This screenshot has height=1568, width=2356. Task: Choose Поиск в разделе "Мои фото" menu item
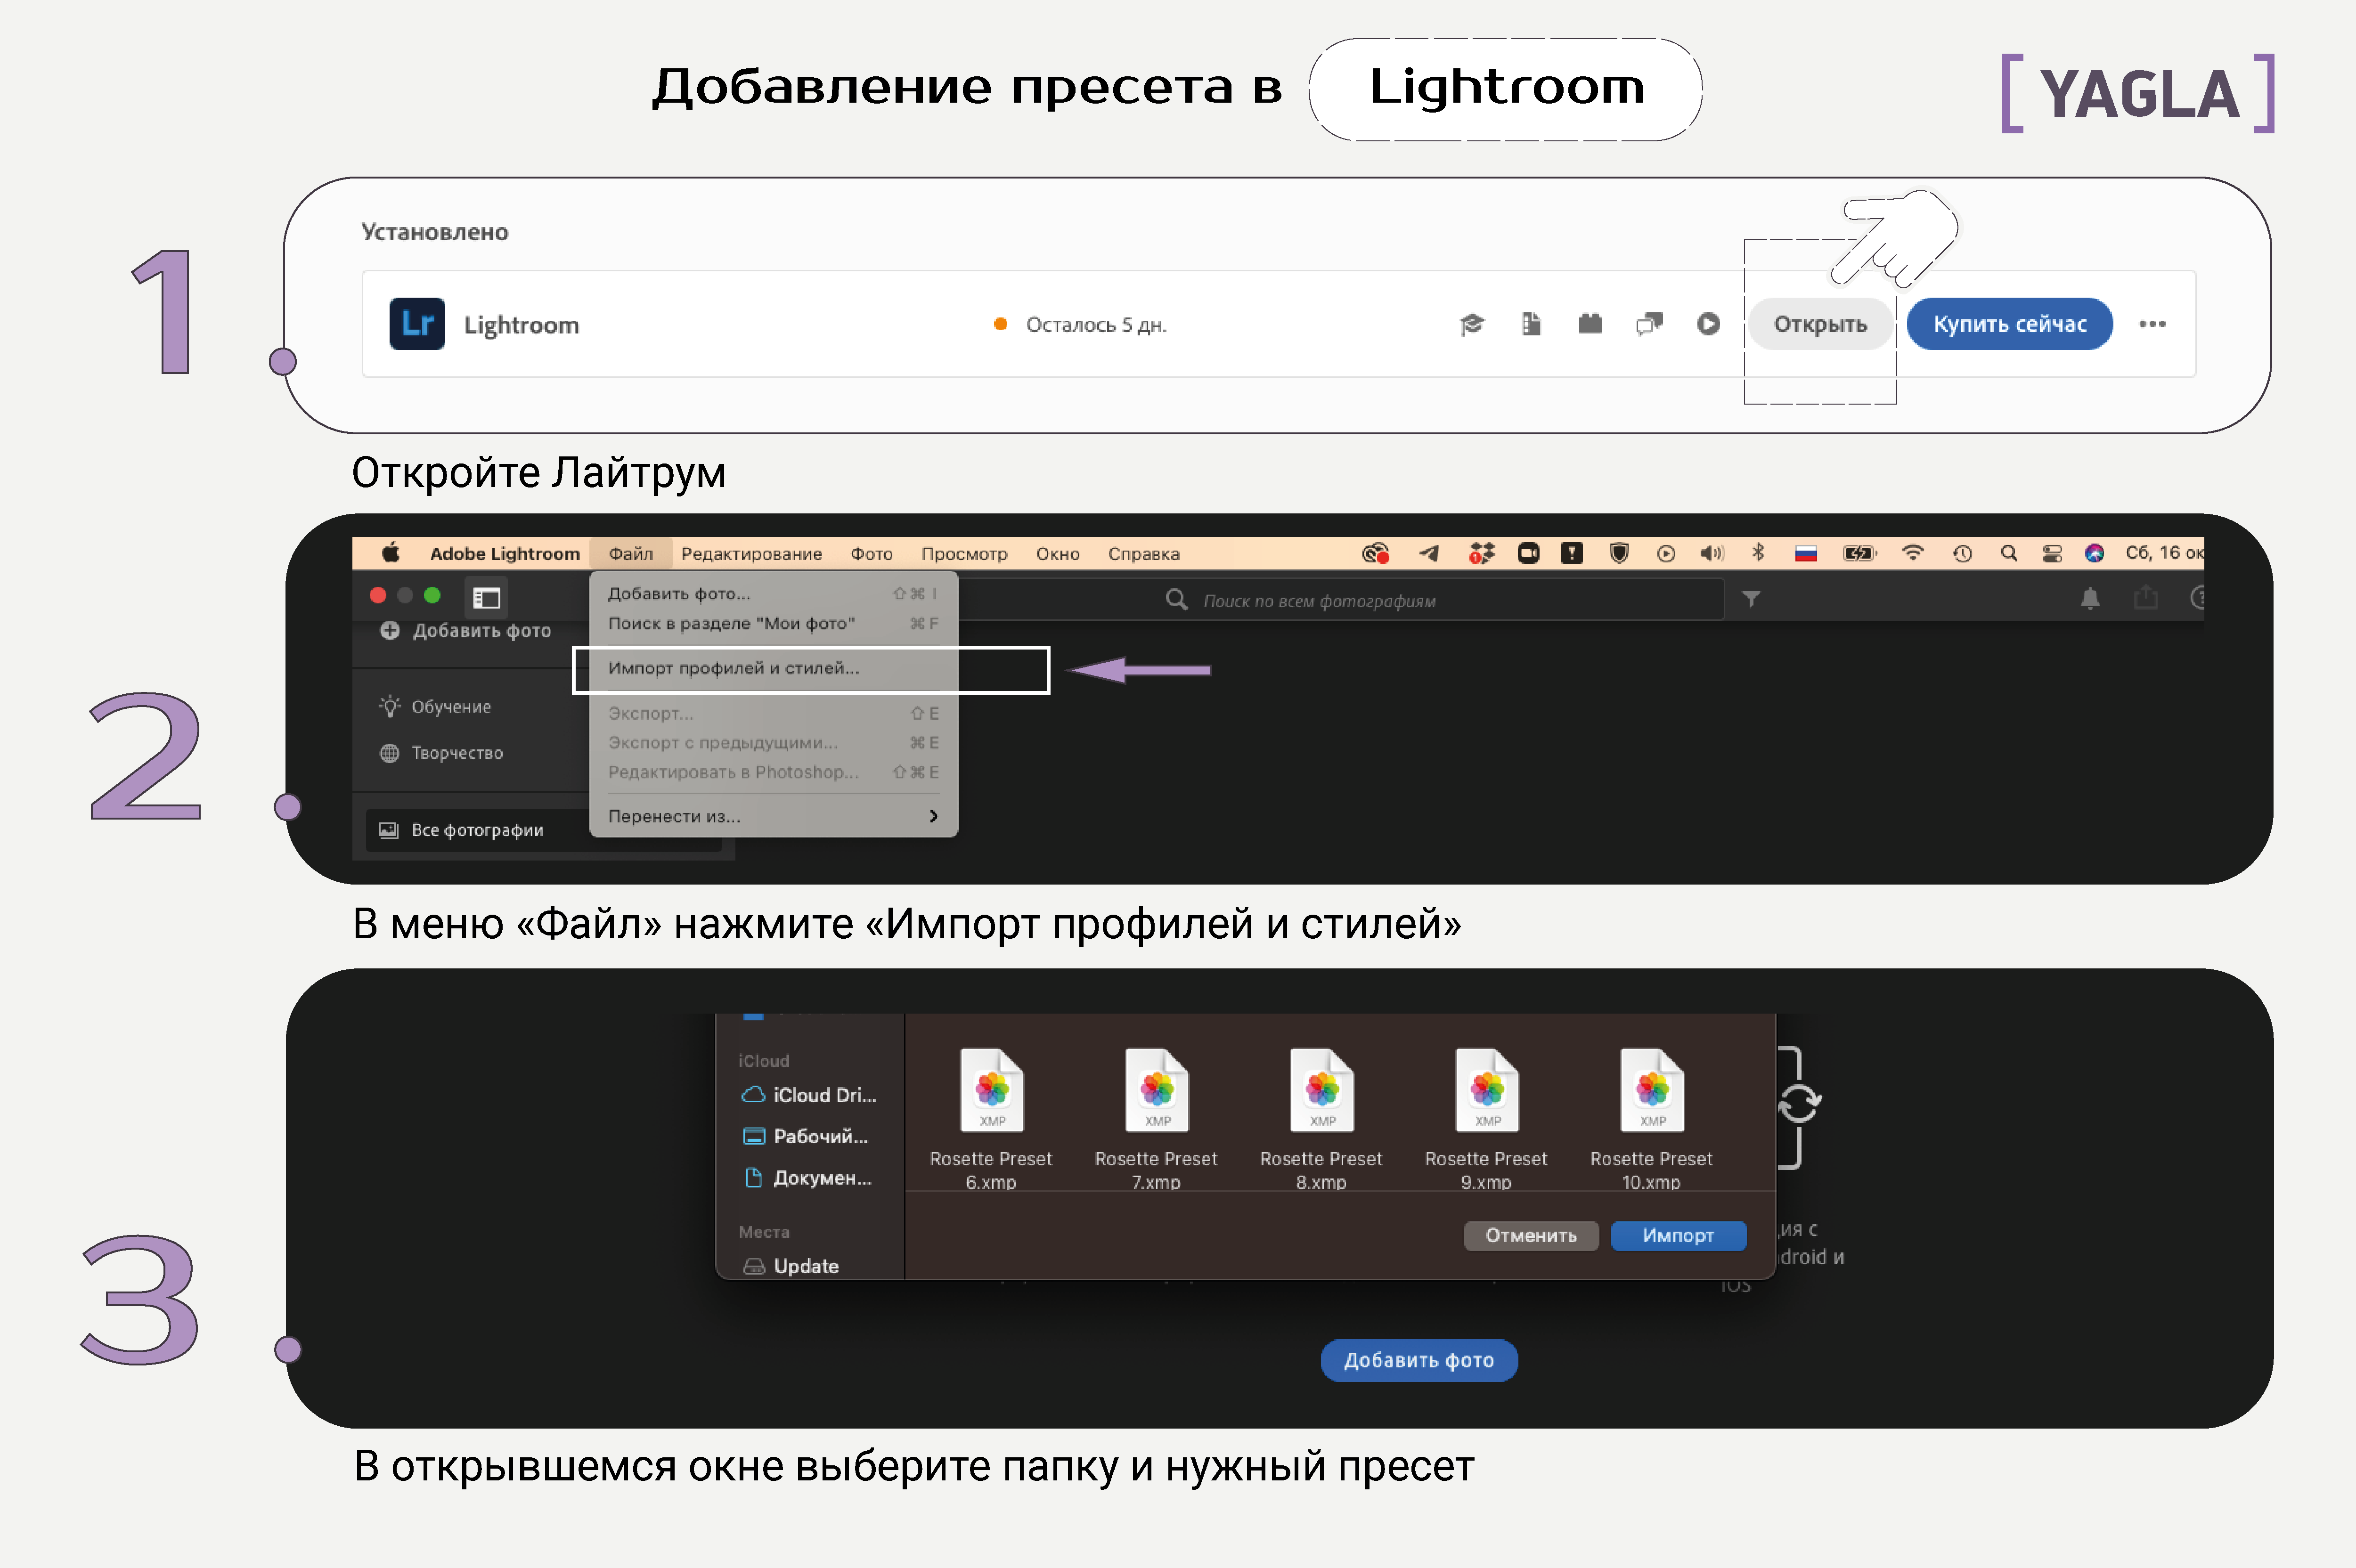click(x=774, y=623)
